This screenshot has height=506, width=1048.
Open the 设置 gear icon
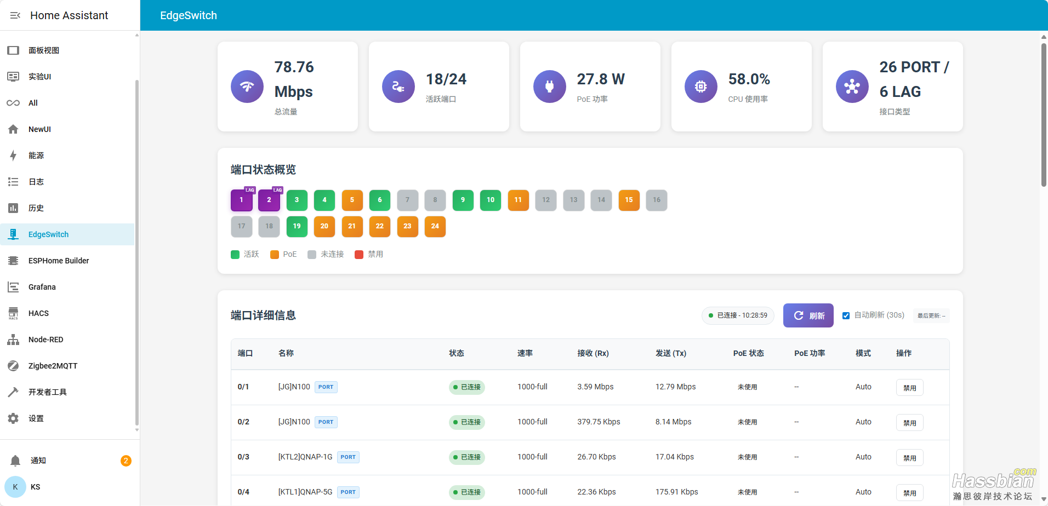pos(13,418)
